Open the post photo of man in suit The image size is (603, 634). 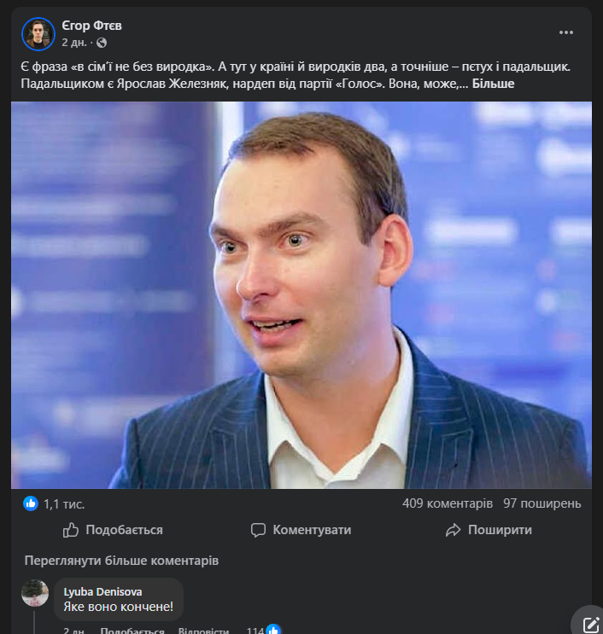click(301, 295)
